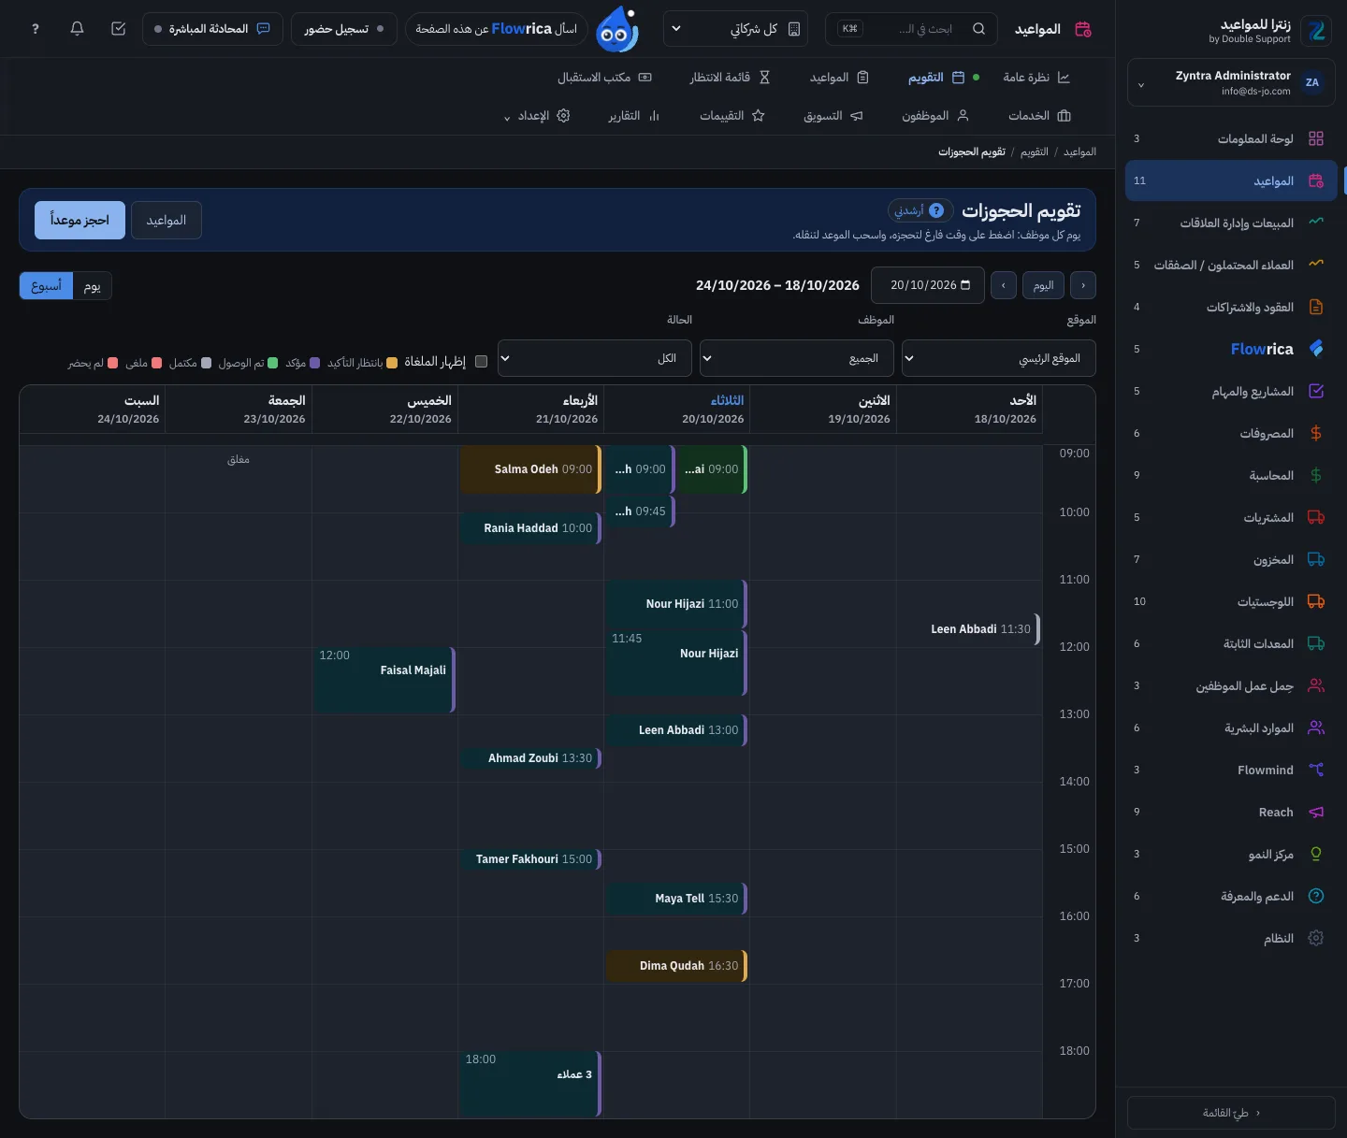1347x1138 pixels.
Task: Switch calendar to week view
Action: click(x=46, y=286)
